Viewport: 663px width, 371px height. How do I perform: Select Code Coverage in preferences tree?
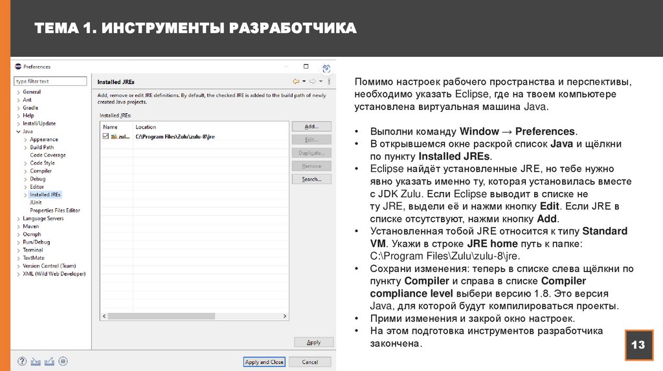click(47, 155)
